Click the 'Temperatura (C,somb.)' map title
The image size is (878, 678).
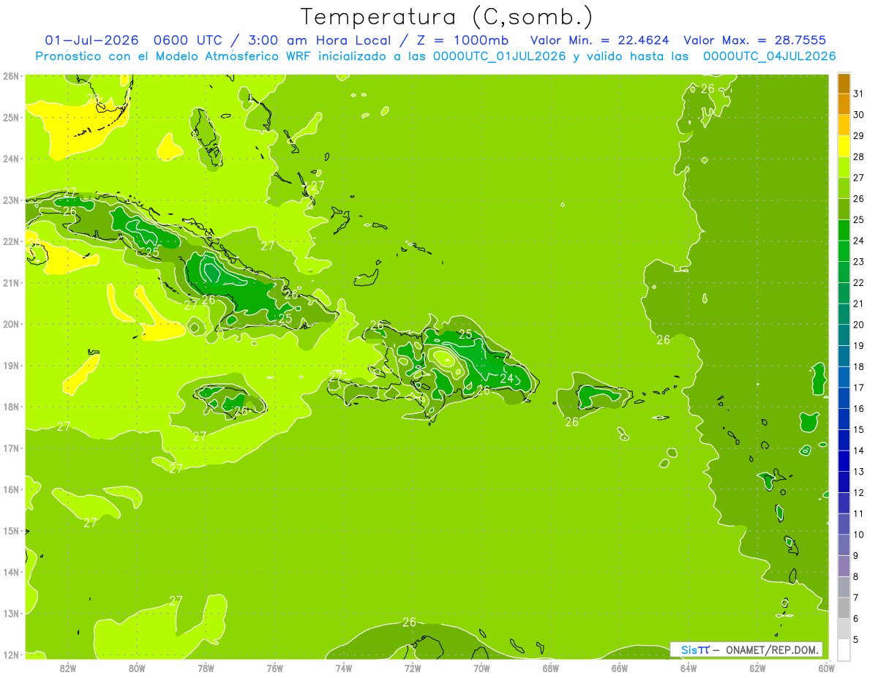pyautogui.click(x=447, y=16)
